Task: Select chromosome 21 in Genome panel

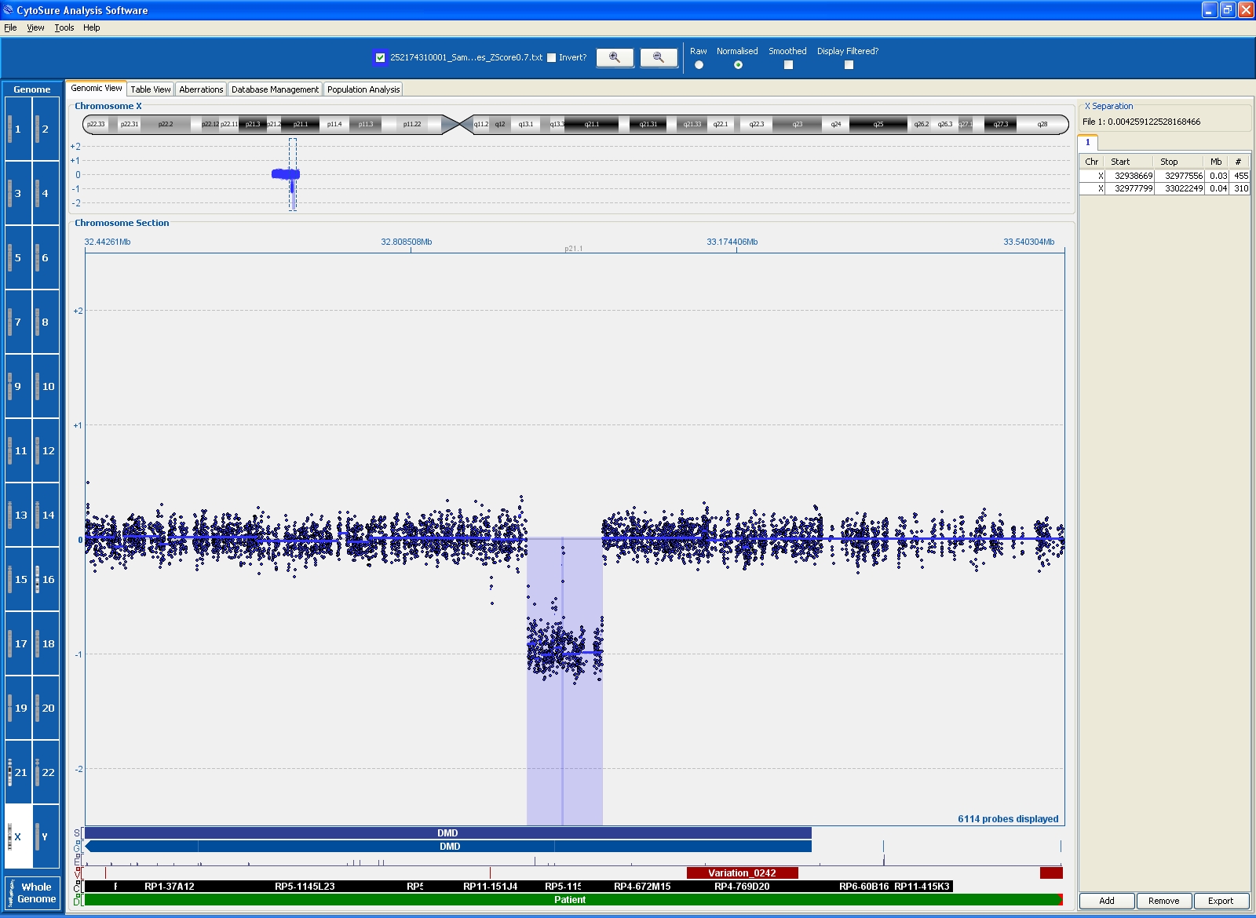Action: tap(18, 772)
